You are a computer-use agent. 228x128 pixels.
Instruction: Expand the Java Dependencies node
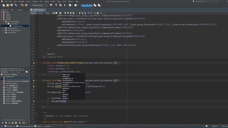click(4, 31)
